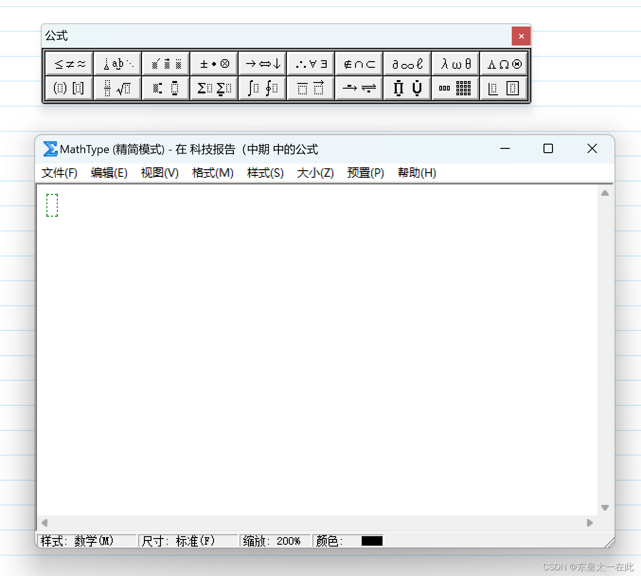
Task: Open the labeled arrow templates palette
Action: pos(359,88)
